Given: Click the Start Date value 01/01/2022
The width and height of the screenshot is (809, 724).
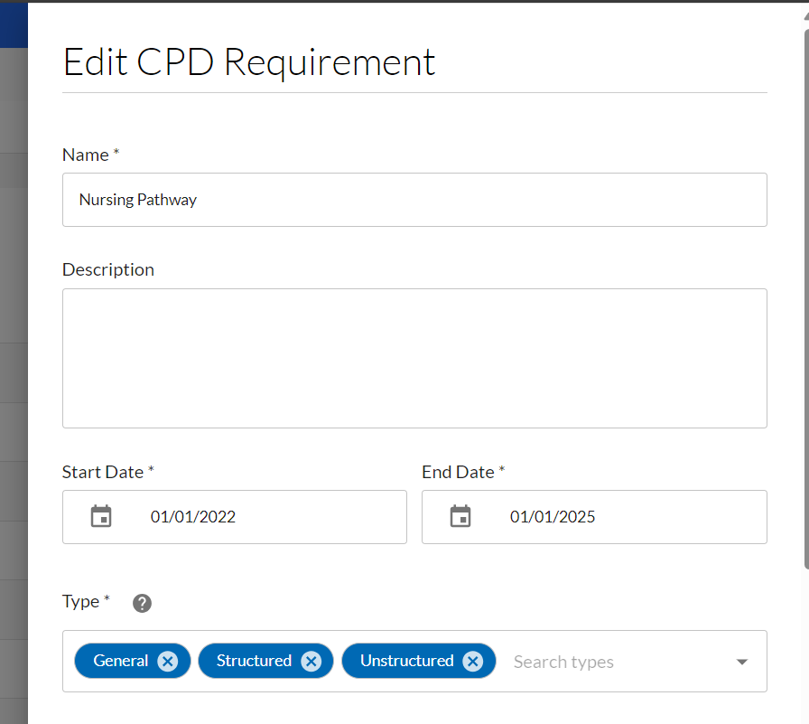Looking at the screenshot, I should [x=191, y=516].
